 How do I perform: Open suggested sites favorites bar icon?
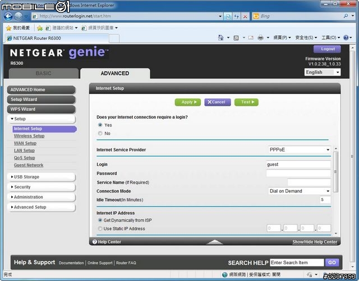[x=48, y=28]
